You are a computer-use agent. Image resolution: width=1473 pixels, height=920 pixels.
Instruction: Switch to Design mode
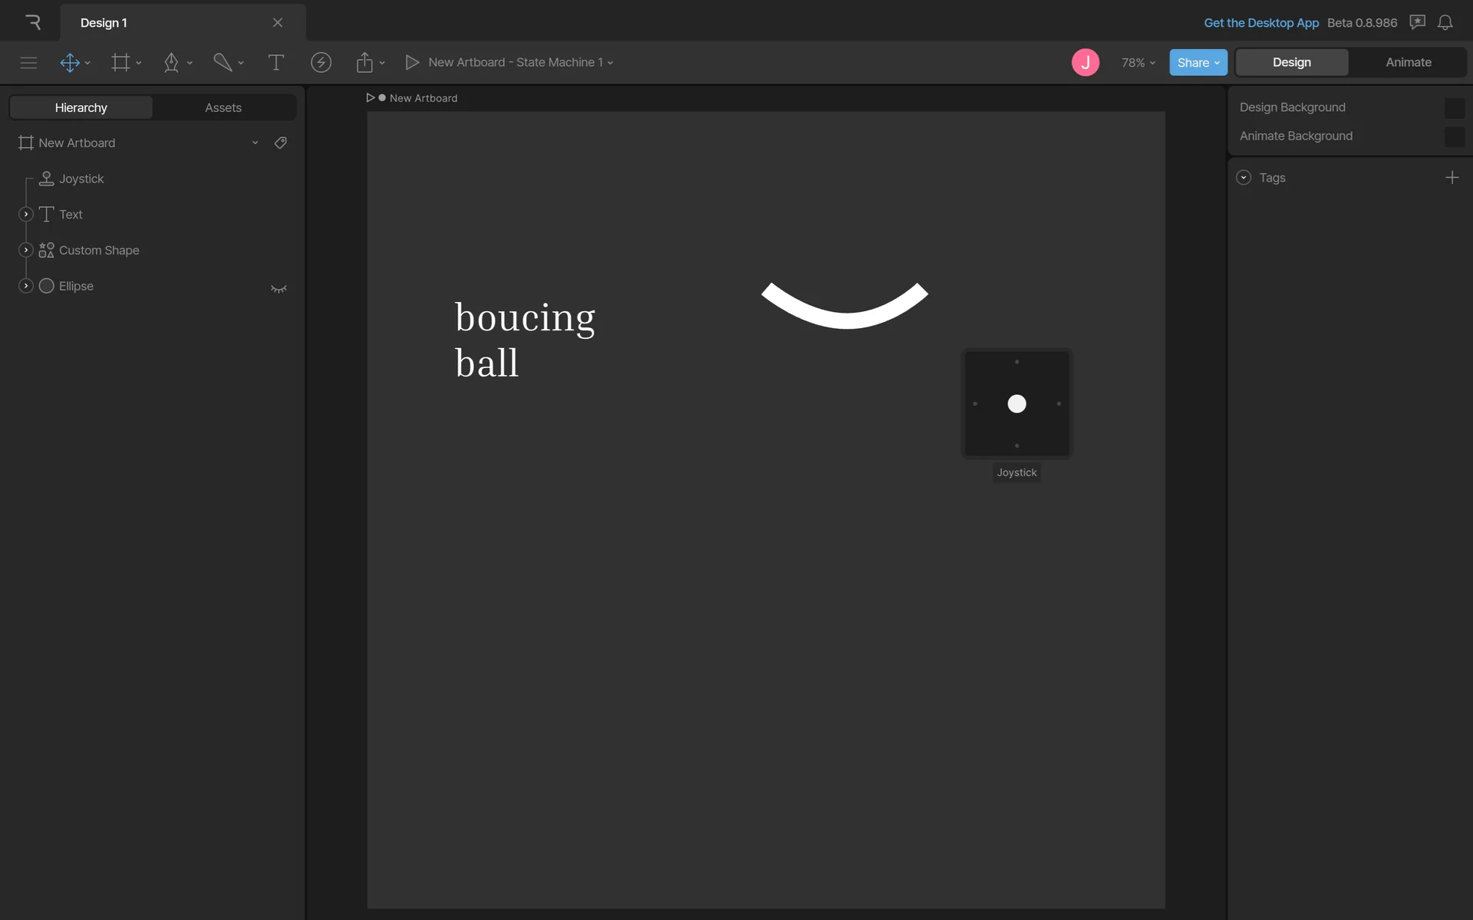[1291, 63]
